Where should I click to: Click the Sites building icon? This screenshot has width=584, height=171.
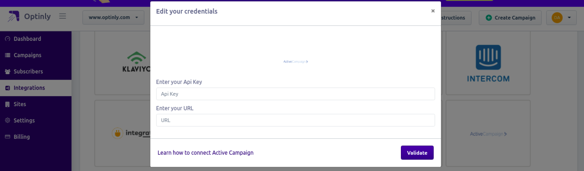tap(7, 104)
